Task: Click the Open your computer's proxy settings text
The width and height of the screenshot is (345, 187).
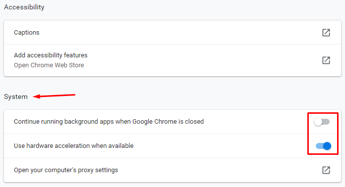Action: pyautogui.click(x=66, y=170)
